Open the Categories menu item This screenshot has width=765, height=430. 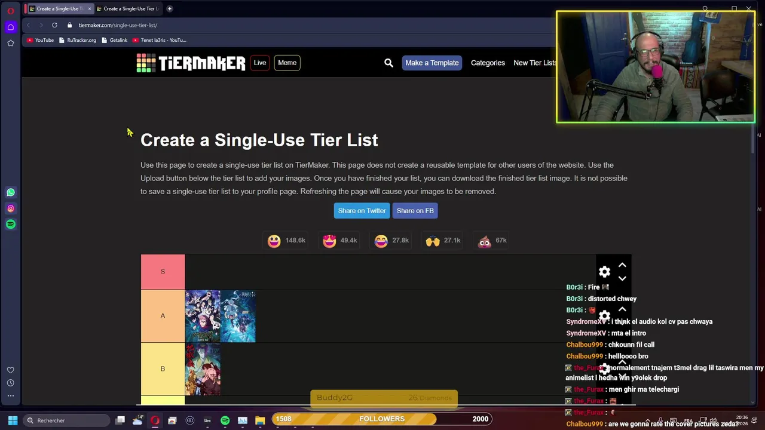(488, 63)
